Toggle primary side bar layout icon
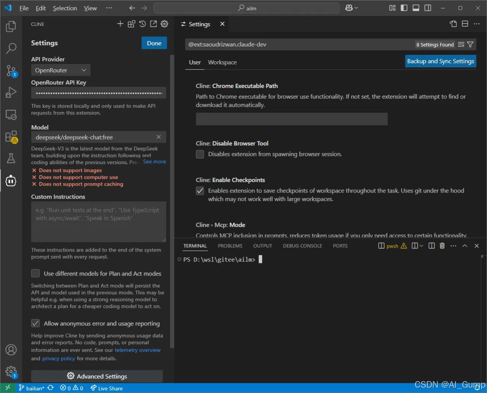The height and width of the screenshot is (393, 487). 404,8
